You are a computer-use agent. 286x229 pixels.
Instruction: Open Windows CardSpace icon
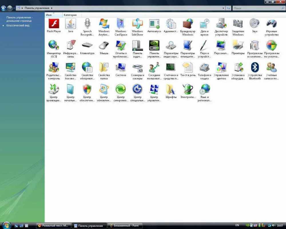click(x=121, y=27)
